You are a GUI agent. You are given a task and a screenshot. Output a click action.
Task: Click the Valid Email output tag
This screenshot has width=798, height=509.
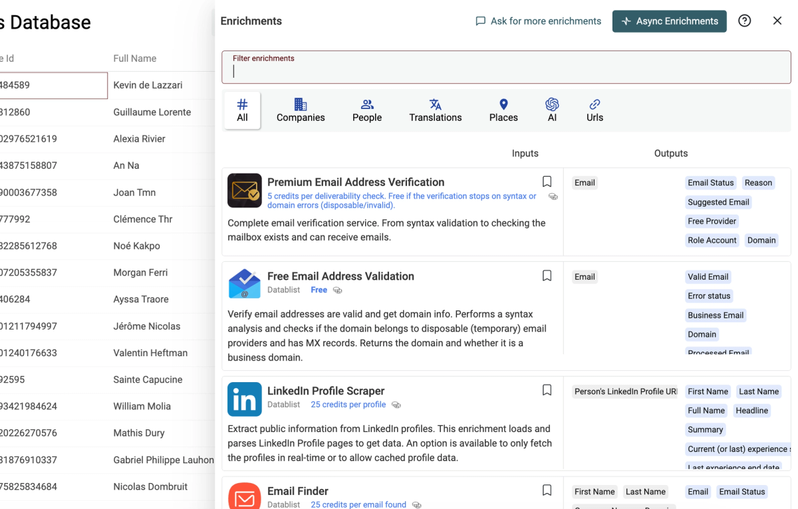pyautogui.click(x=708, y=277)
